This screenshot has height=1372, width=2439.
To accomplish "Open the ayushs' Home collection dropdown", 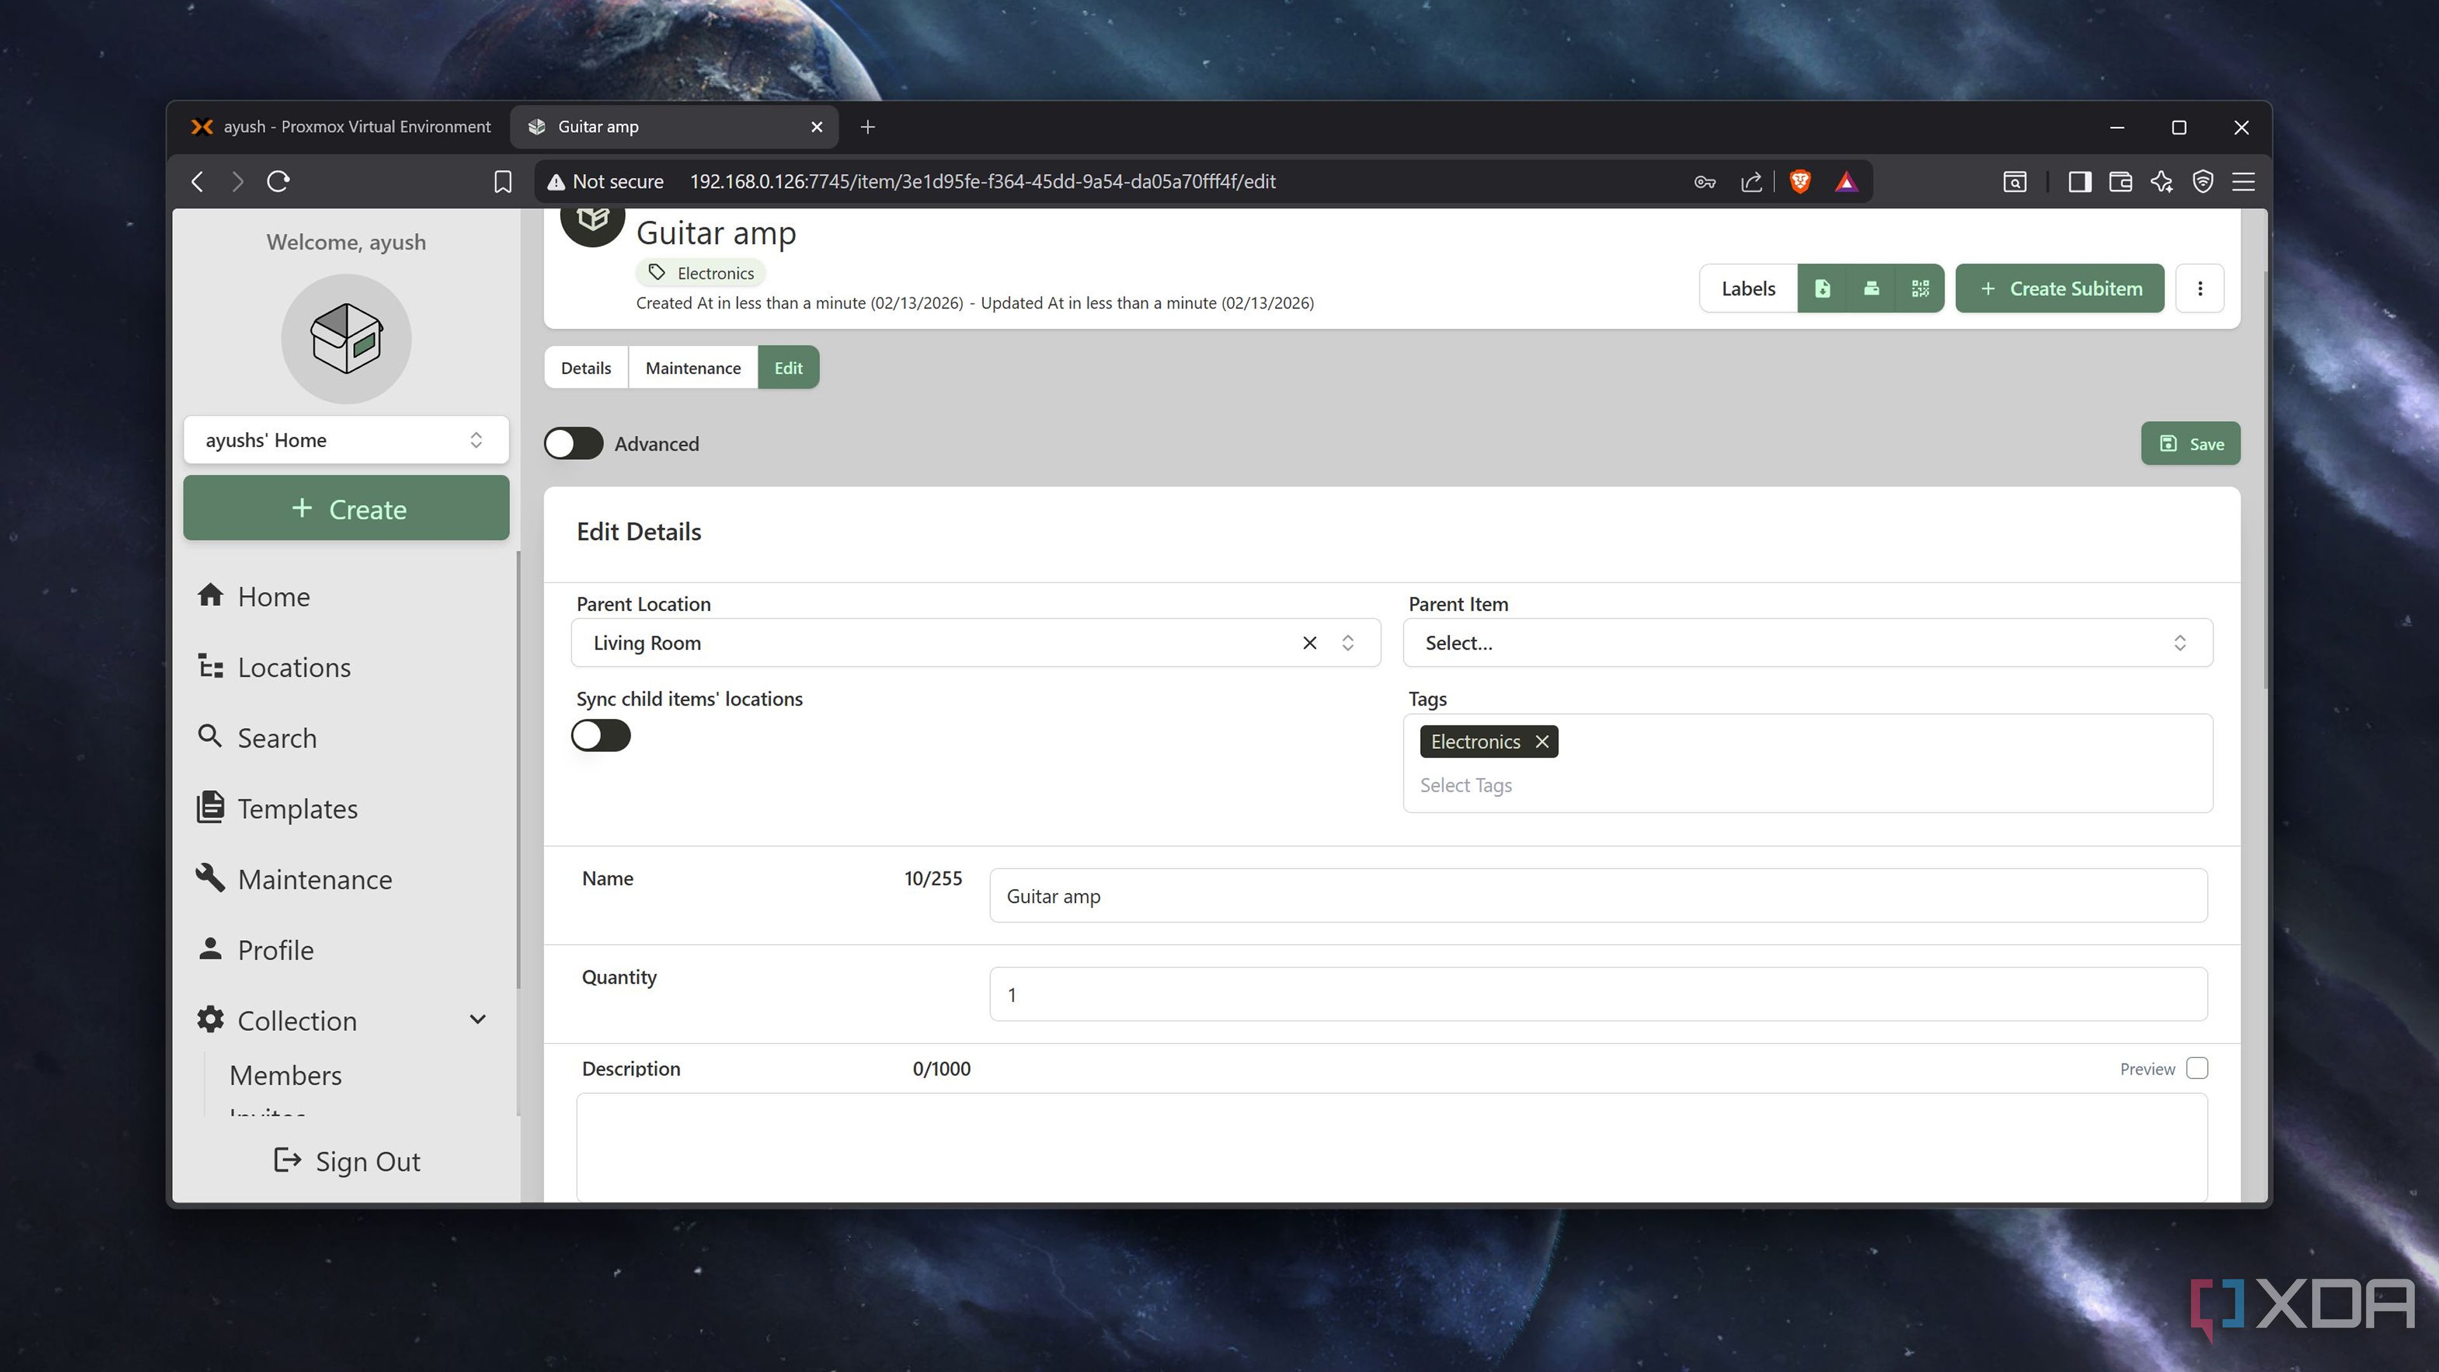I will (346, 440).
